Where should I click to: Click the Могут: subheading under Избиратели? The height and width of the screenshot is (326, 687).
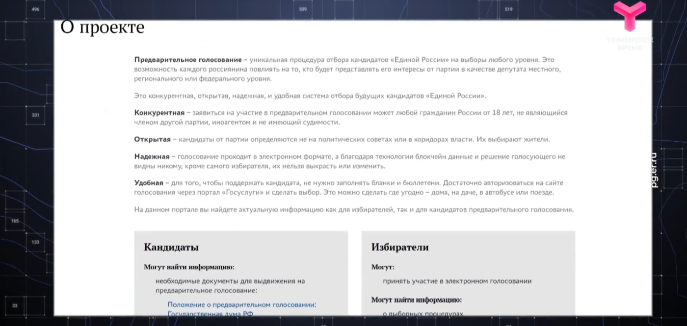(382, 267)
